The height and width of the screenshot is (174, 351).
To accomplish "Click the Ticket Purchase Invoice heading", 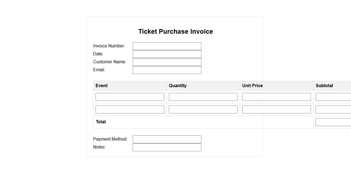I will 176,32.
